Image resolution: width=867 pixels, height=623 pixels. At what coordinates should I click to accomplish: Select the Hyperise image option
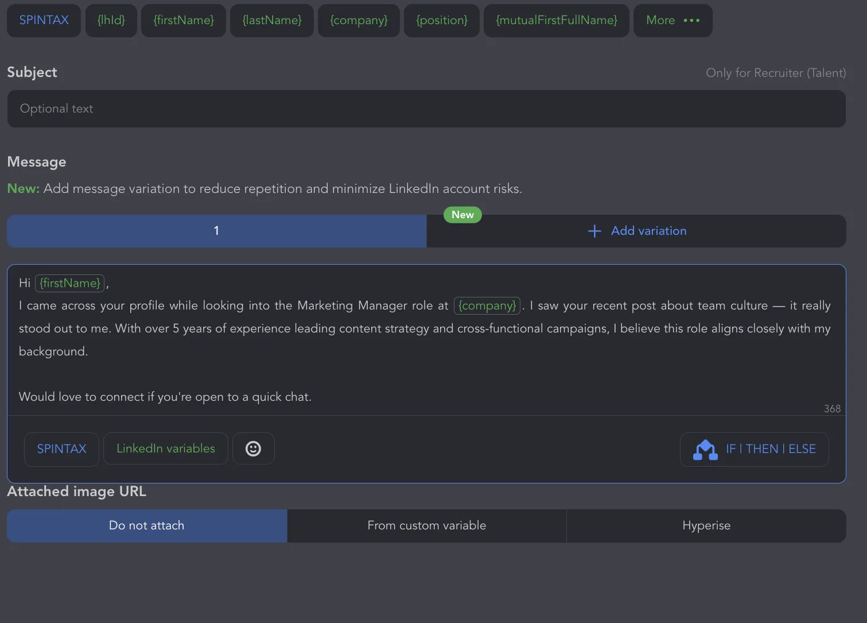coord(706,525)
